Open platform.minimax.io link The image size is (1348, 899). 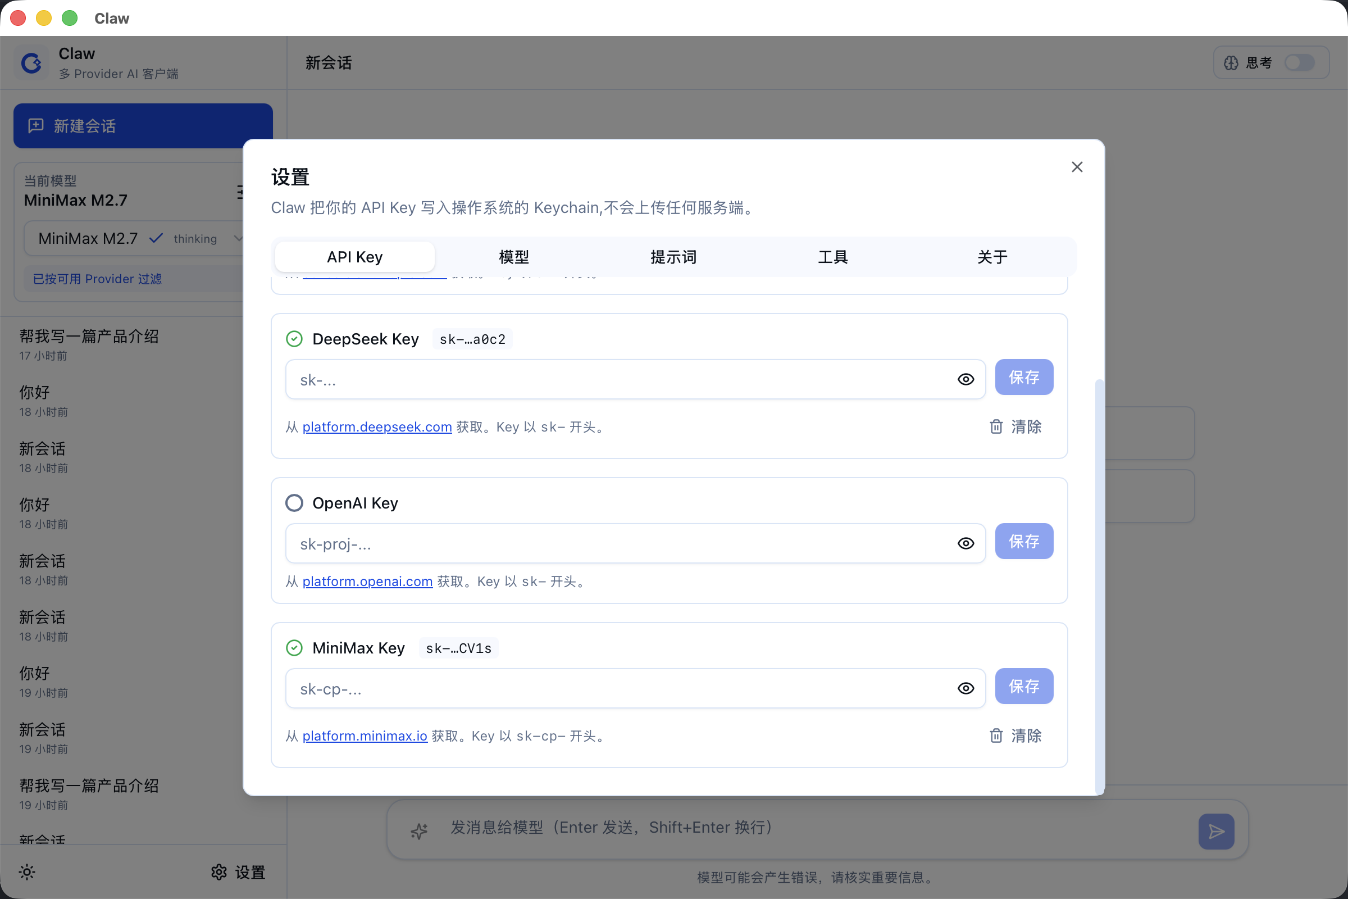click(365, 735)
